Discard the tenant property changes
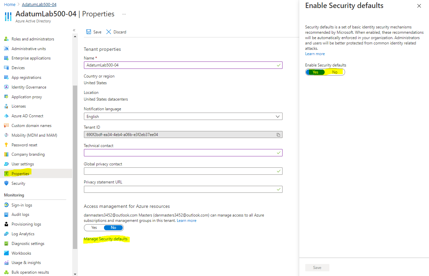The width and height of the screenshot is (429, 276). point(116,32)
